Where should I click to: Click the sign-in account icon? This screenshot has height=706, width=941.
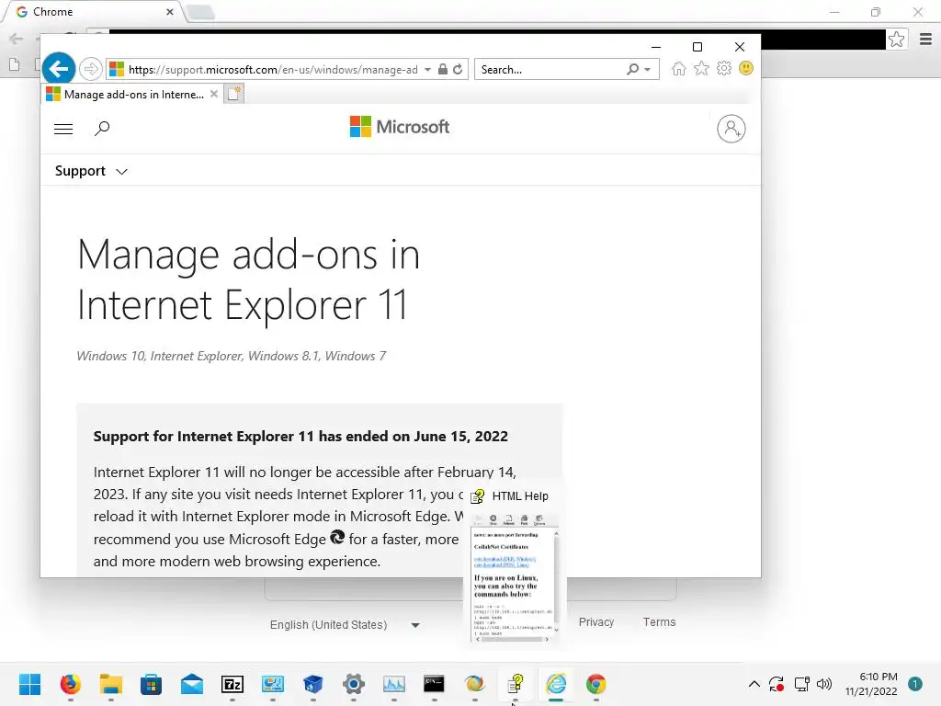point(731,129)
